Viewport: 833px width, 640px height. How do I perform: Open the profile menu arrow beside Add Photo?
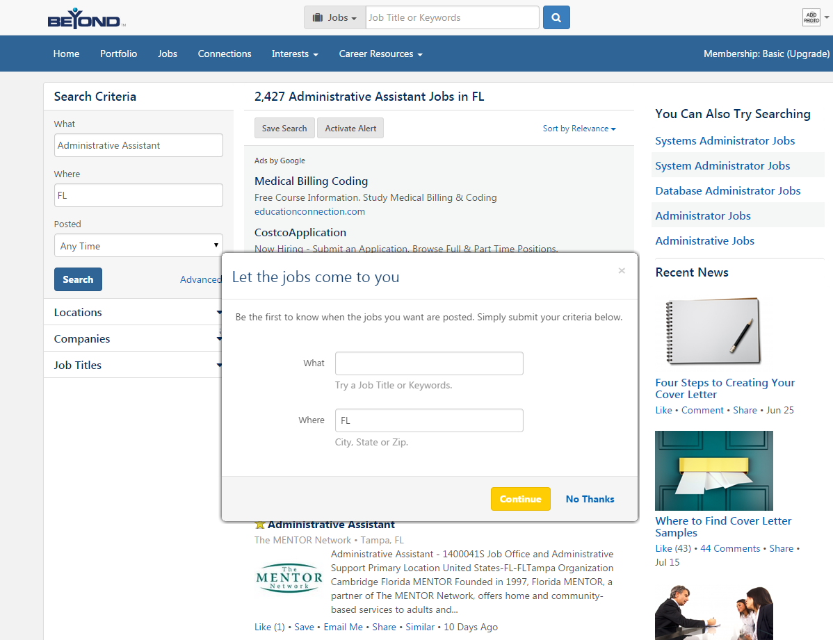(827, 17)
